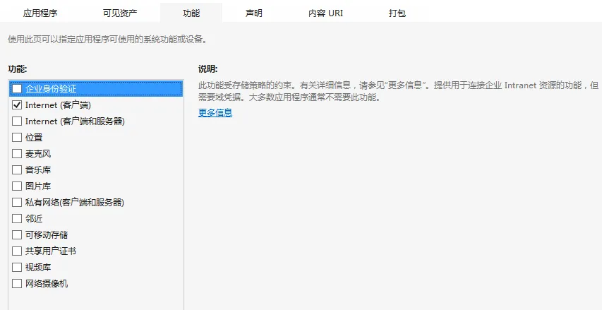Check the 音乐库 capability
602x310 pixels.
[x=17, y=170]
